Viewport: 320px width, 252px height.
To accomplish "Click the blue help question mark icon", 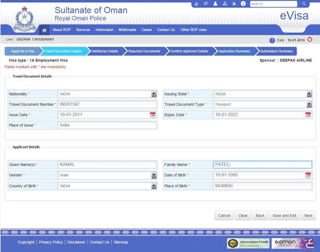I will 272,40.
